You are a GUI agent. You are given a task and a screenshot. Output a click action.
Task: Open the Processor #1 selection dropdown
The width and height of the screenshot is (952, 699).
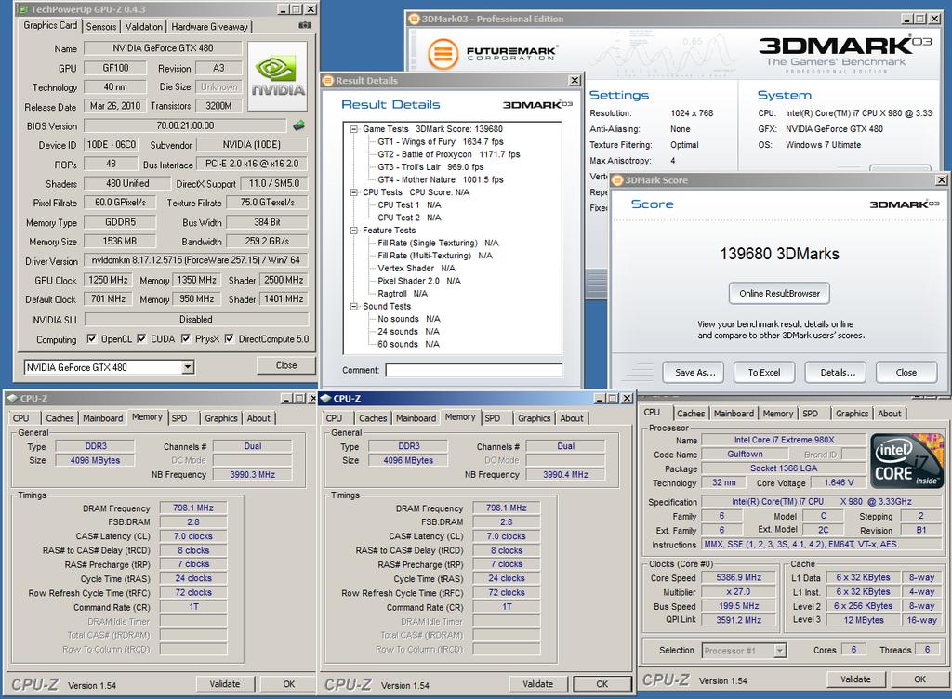click(780, 651)
